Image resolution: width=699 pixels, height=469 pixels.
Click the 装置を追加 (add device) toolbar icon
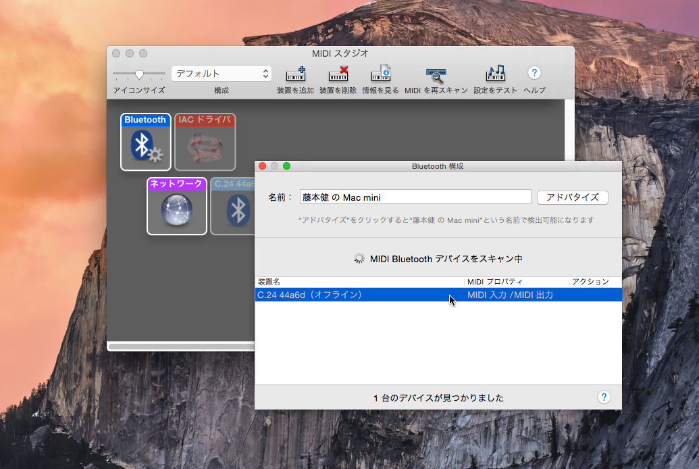(296, 74)
